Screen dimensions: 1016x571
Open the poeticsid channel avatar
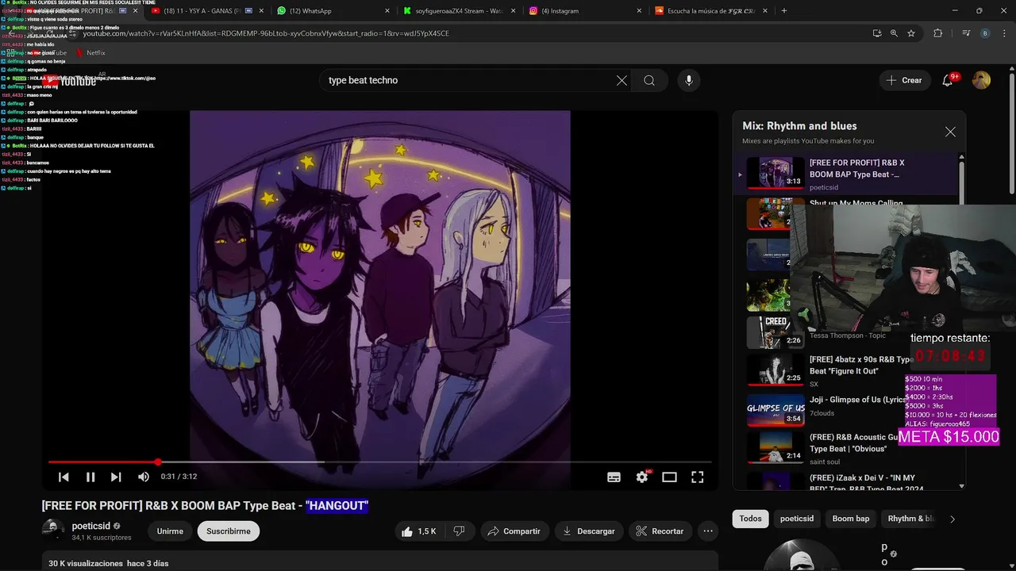(53, 531)
